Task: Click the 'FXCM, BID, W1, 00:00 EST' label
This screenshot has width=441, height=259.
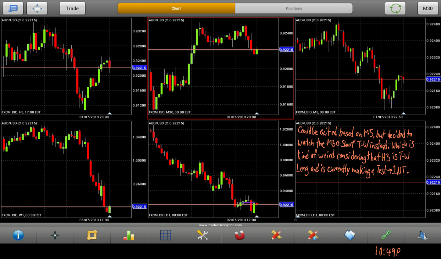Action: click(x=21, y=215)
